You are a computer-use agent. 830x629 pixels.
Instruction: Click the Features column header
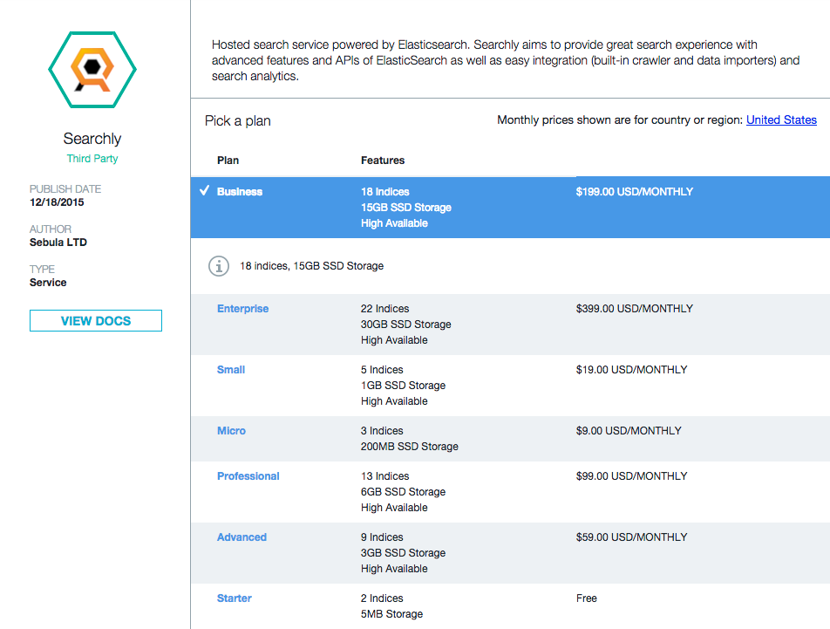(383, 161)
